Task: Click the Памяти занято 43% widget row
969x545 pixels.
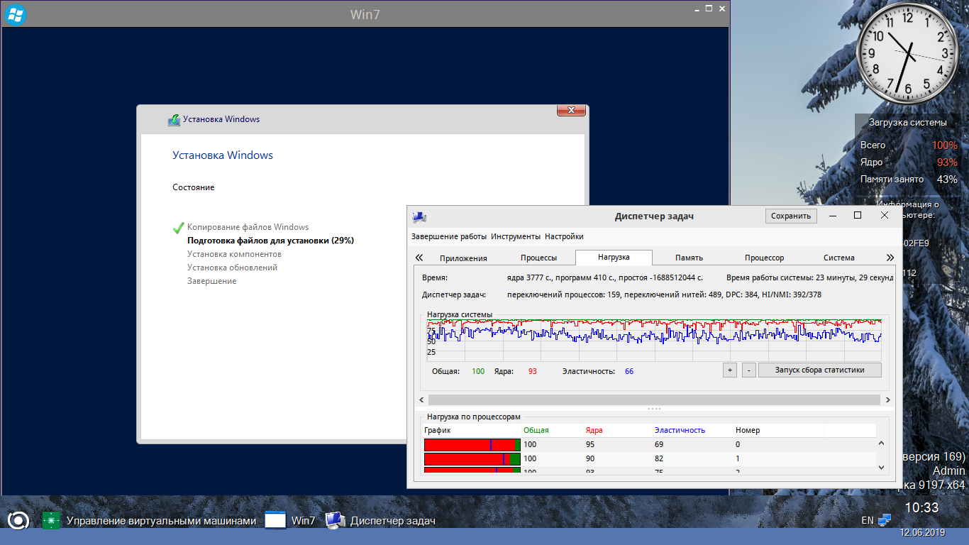Action: 909,180
